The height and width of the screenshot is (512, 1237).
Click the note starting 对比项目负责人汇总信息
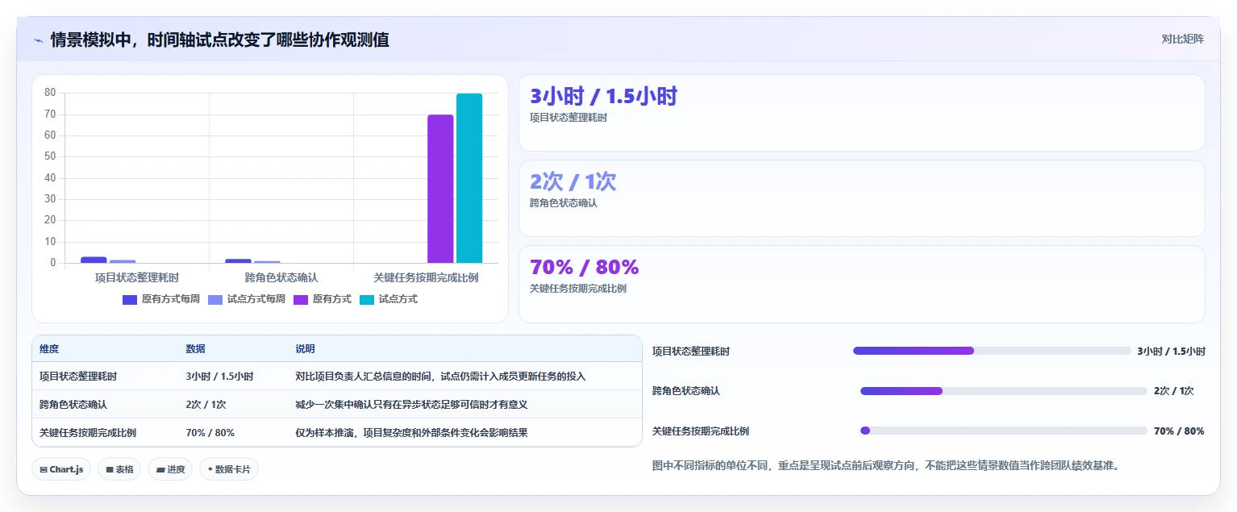(x=440, y=377)
